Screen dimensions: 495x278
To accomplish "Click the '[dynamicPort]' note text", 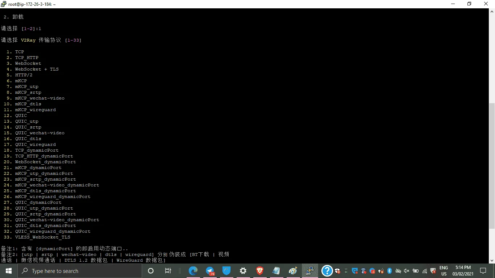I will [x=54, y=249].
